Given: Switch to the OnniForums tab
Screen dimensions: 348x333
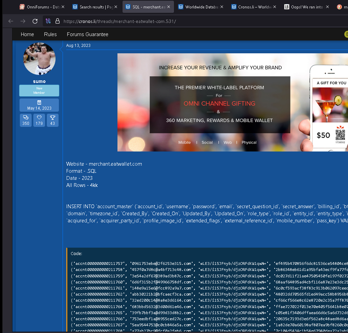Looking at the screenshot, I should tap(42, 7).
